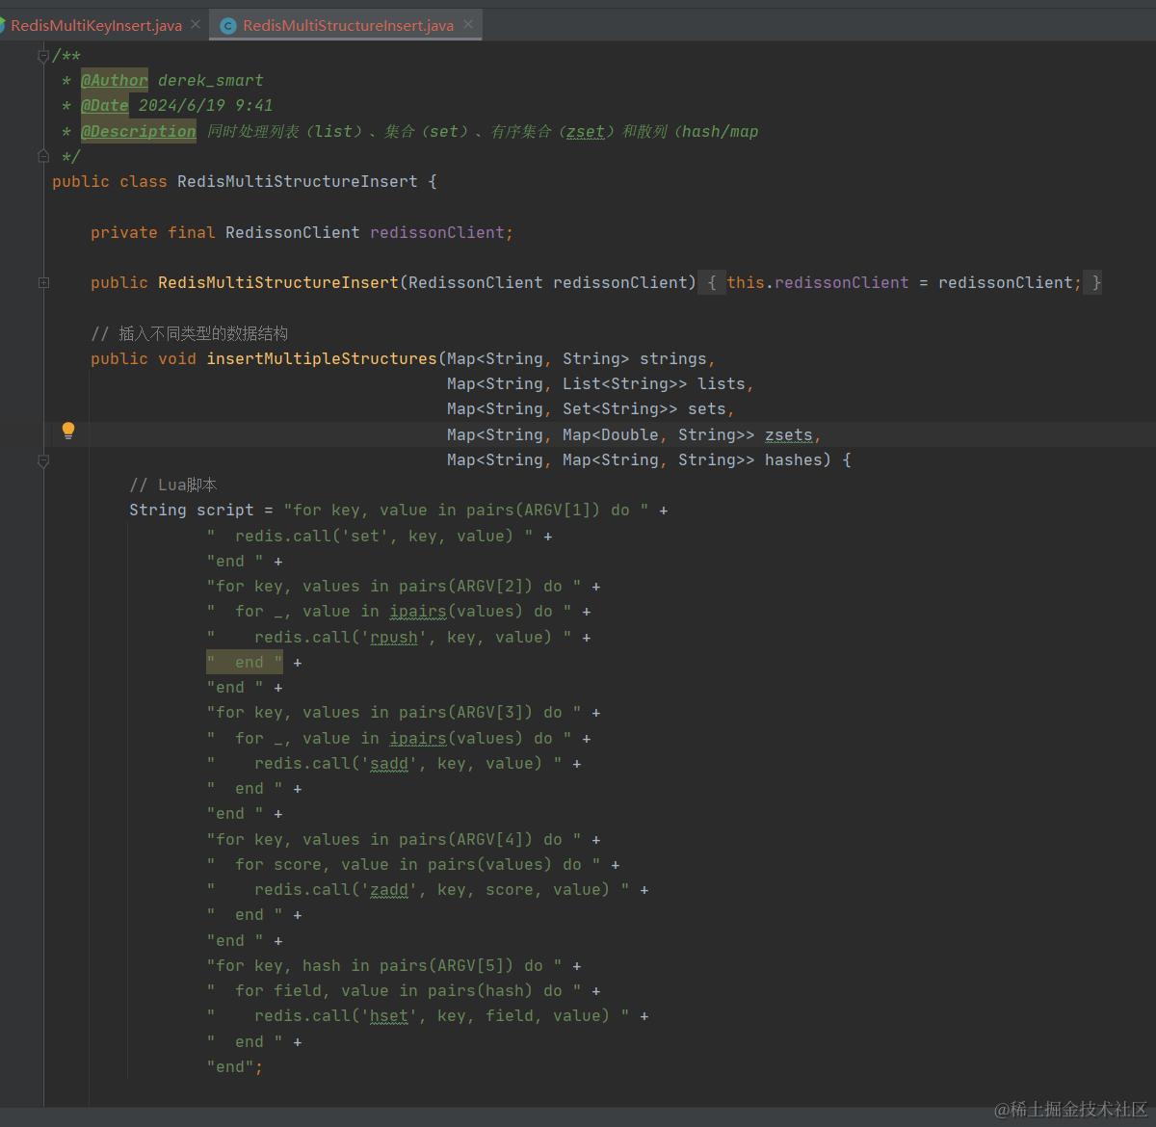Click the author name derek_smart

211,80
